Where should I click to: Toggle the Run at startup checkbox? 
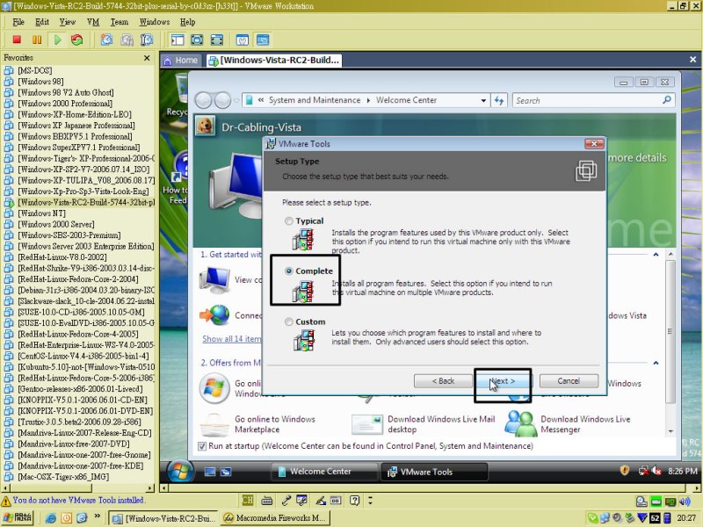202,446
